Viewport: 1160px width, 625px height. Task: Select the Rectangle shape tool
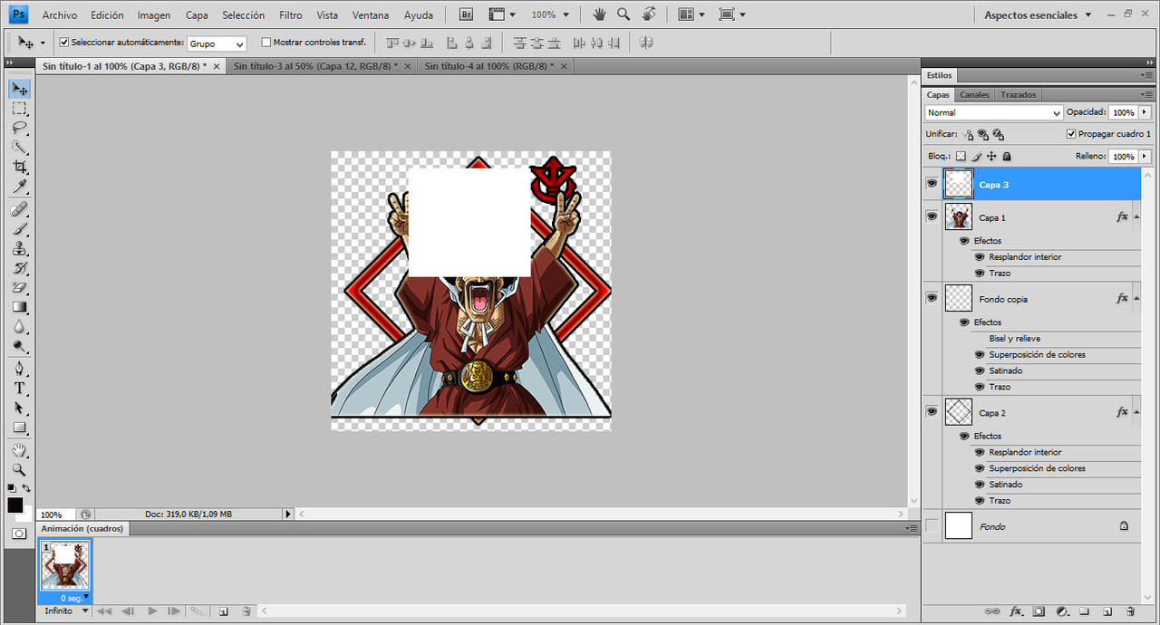tap(19, 428)
